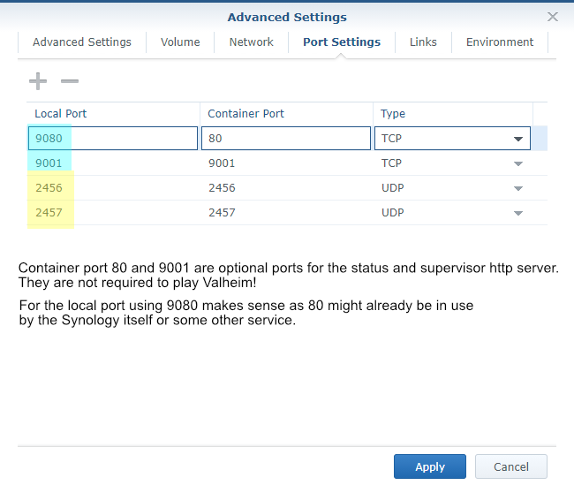Click container port 9001 cell
The width and height of the screenshot is (574, 485).
286,163
